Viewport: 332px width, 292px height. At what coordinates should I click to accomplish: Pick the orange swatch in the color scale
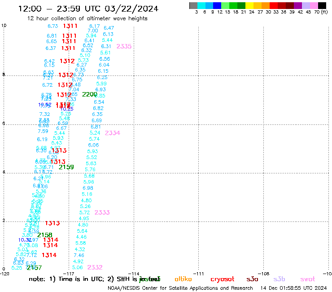(266, 5)
